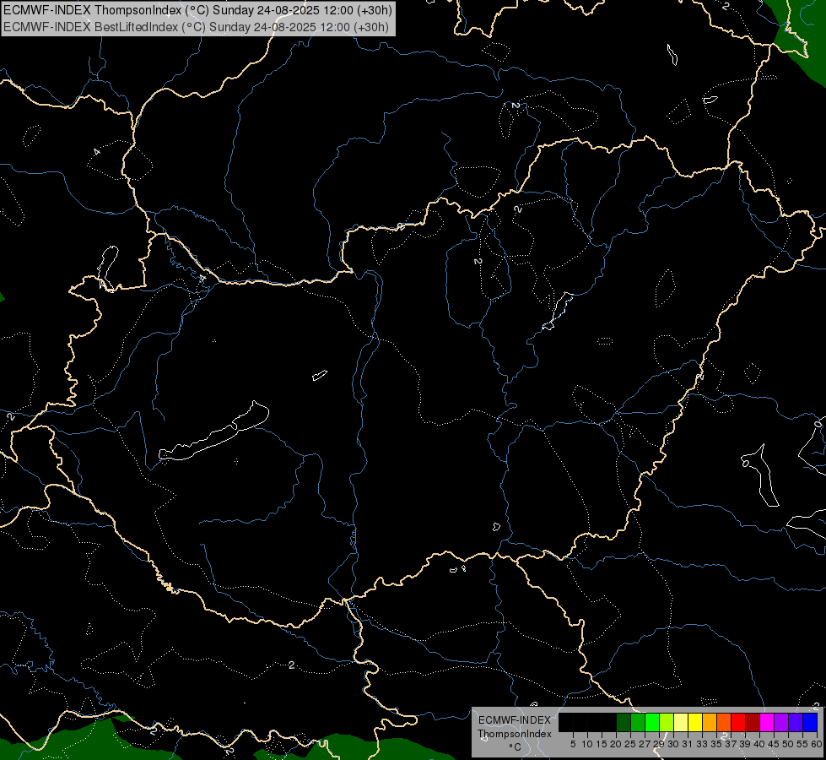The image size is (826, 760).
Task: Click the pale yellow 30–31 legend swatch
Action: 681,722
